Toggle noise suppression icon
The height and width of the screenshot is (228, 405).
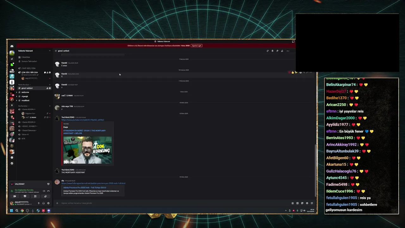coord(44,191)
